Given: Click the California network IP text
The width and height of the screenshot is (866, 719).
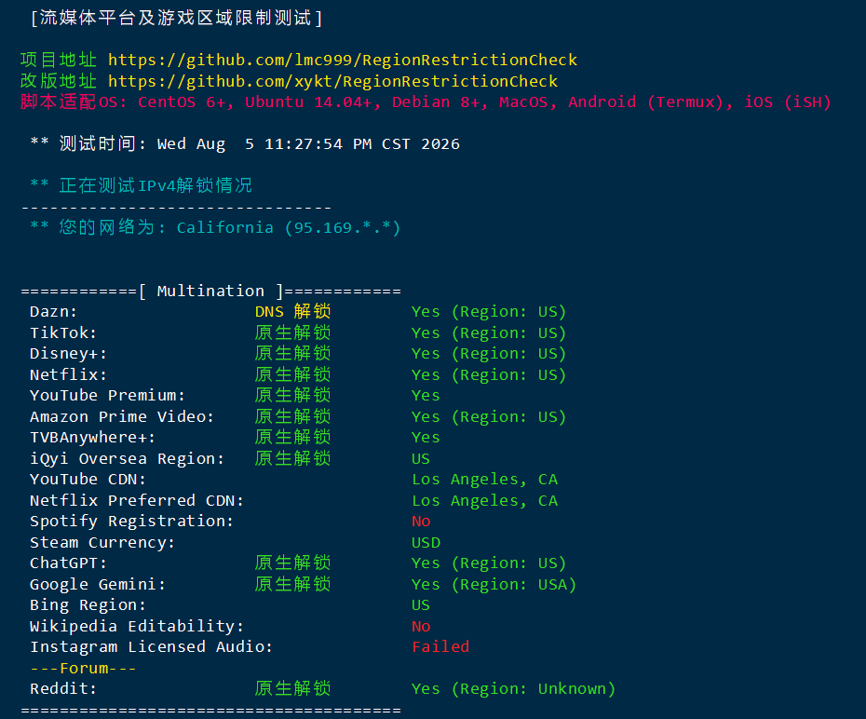Looking at the screenshot, I should (x=289, y=227).
